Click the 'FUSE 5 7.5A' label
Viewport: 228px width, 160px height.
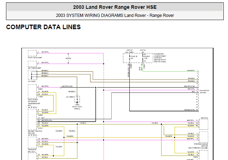point(147,57)
